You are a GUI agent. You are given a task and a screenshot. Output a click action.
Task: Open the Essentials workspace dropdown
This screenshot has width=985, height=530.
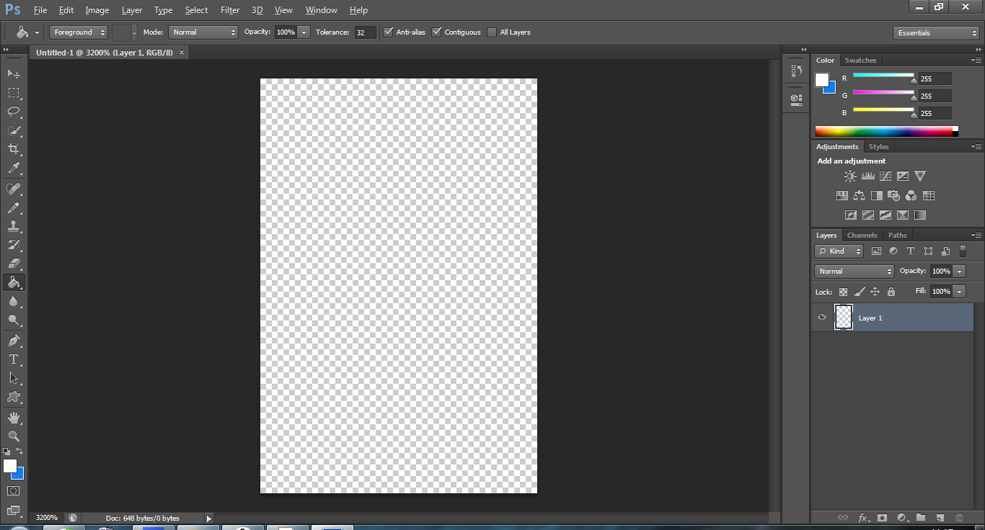click(x=935, y=33)
